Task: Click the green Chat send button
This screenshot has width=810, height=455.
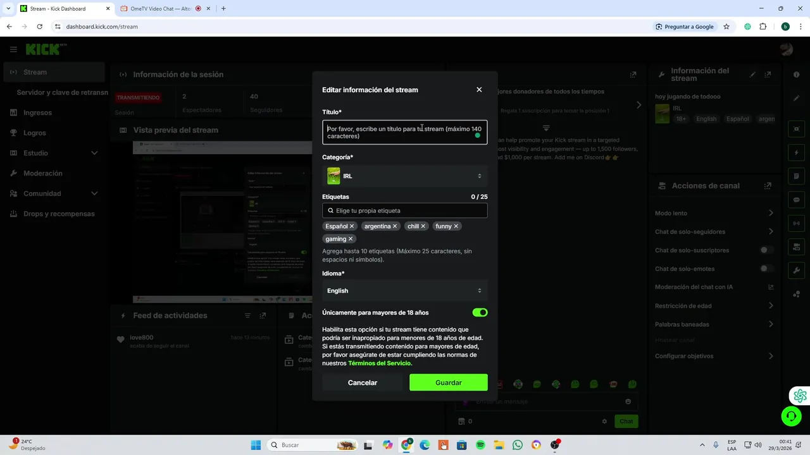Action: 626,422
